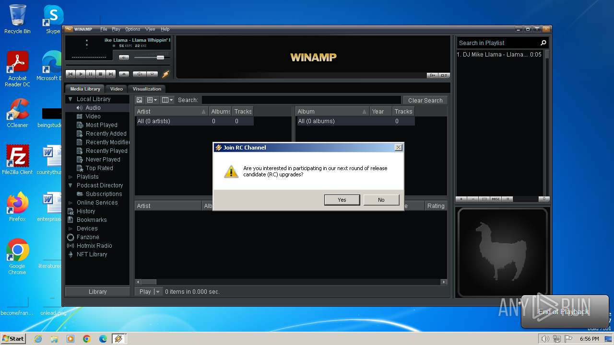Image resolution: width=614 pixels, height=345 pixels.
Task: Collapse the Podcast Directory node
Action: [70, 185]
